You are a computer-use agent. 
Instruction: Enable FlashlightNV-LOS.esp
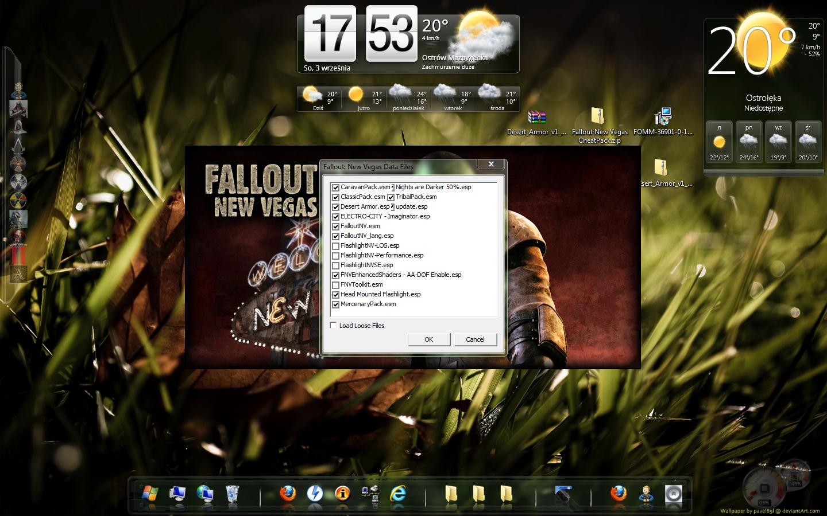(x=336, y=246)
